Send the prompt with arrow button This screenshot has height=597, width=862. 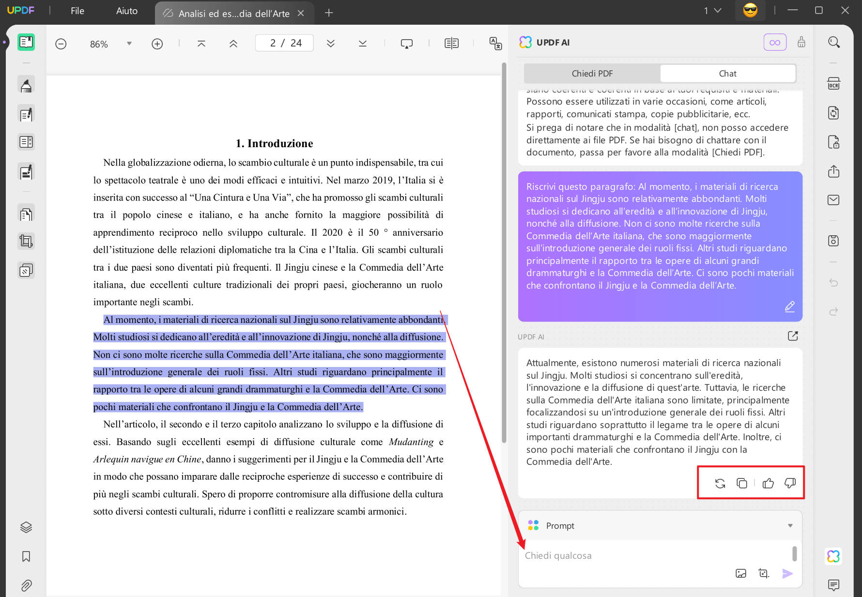pyautogui.click(x=788, y=574)
